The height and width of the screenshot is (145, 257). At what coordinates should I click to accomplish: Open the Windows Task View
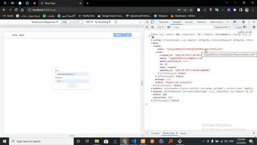click(x=87, y=141)
